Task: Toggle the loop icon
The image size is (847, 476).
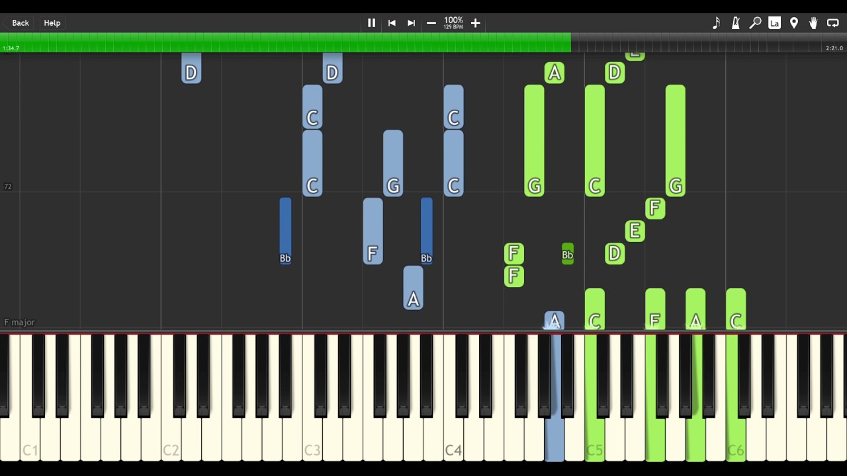Action: [x=832, y=23]
